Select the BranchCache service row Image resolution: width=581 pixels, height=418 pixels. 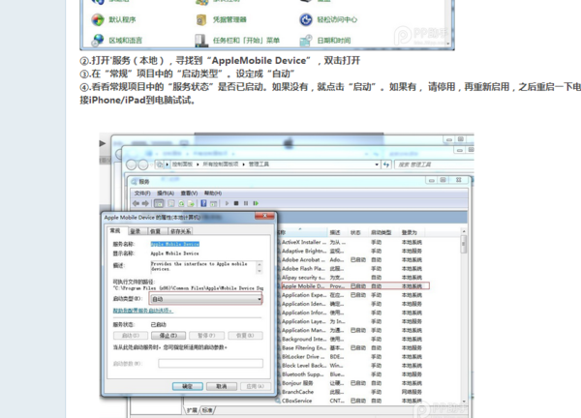coord(352,392)
